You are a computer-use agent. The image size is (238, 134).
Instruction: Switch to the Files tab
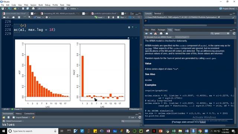[147, 30]
